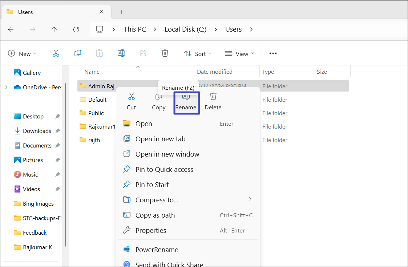Click the Cut icon in context menu
This screenshot has width=408, height=267.
131,97
